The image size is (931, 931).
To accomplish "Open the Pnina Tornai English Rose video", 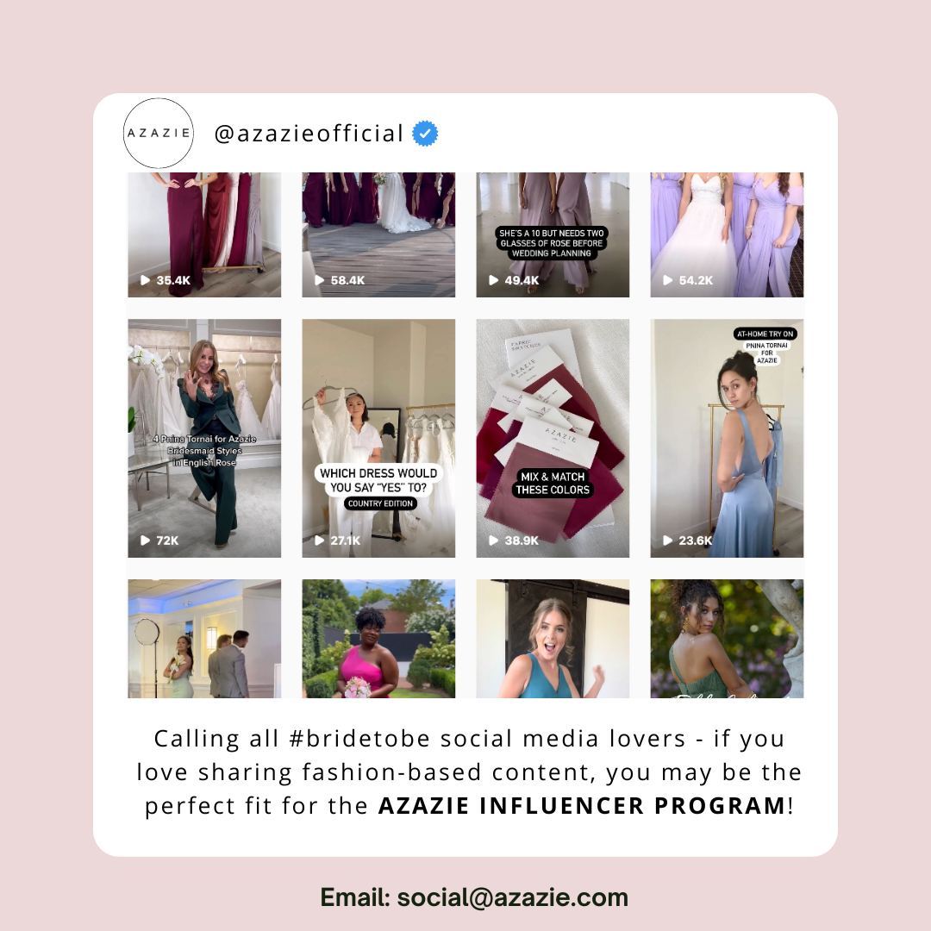I will click(x=204, y=438).
